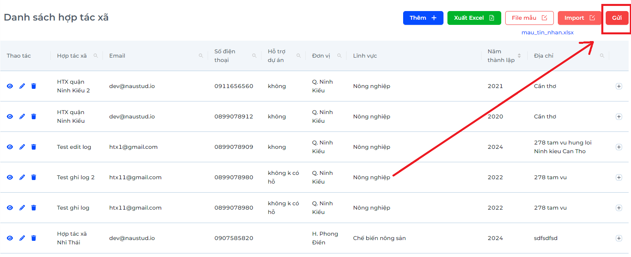Export list with Xuất Excel button
Viewport: 631px width, 257px height.
(474, 18)
